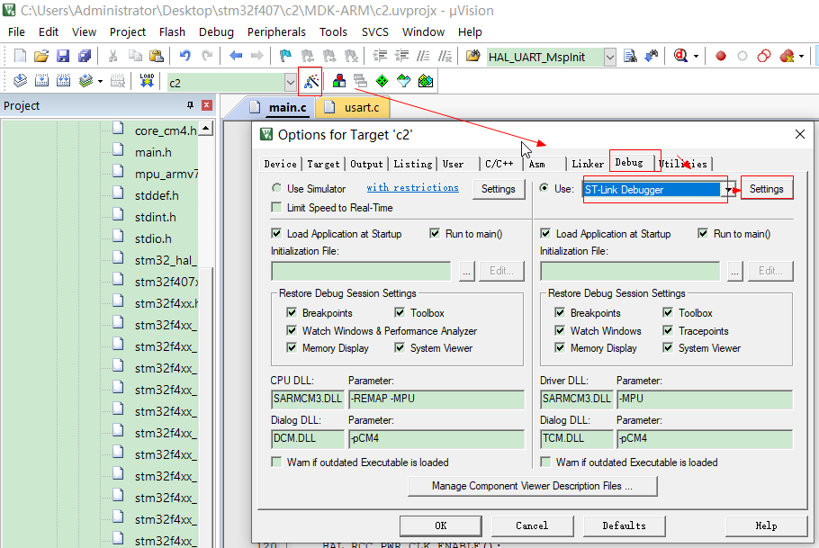Click Settings next to Use Simulator
This screenshot has width=819, height=548.
pos(499,189)
